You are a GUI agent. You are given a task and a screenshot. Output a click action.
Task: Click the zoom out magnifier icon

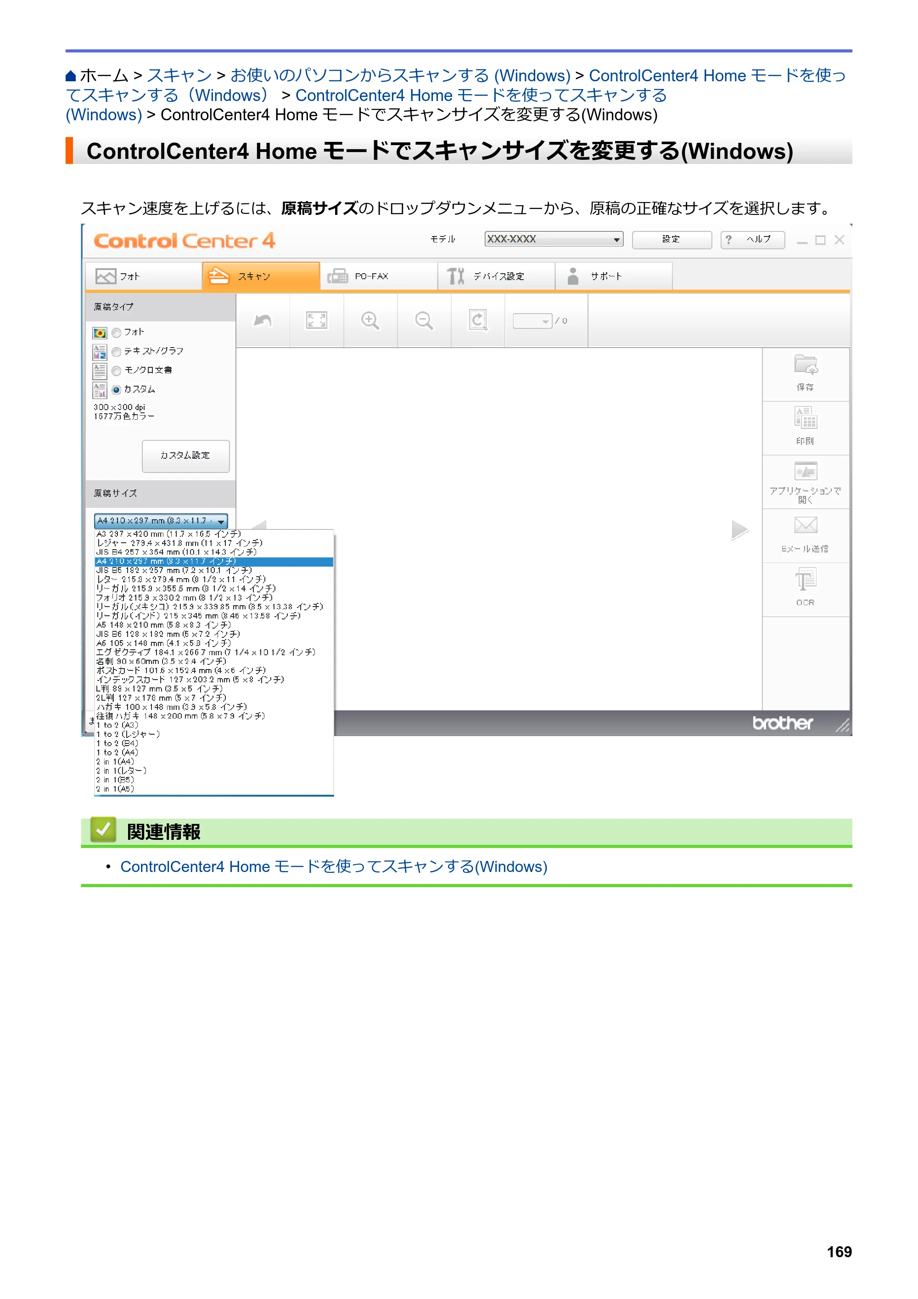pos(424,321)
